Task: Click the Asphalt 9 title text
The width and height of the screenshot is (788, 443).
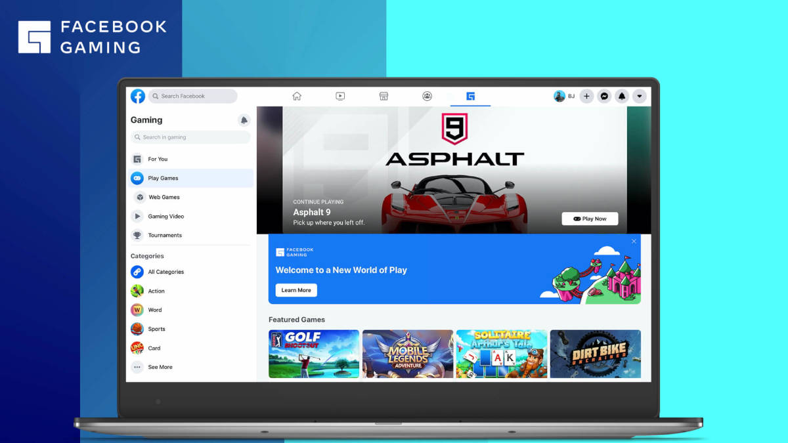Action: [312, 212]
